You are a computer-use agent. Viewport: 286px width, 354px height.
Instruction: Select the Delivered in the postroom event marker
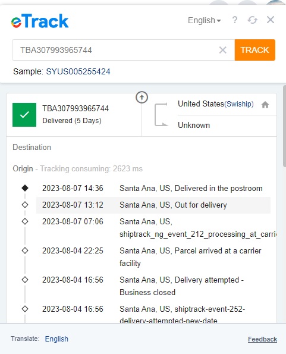(x=25, y=188)
